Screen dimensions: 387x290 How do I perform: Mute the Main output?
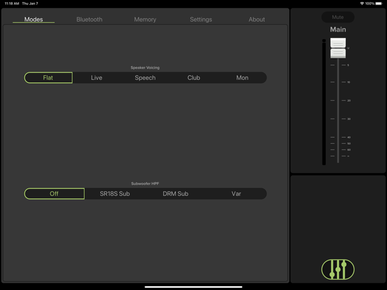[x=338, y=17]
